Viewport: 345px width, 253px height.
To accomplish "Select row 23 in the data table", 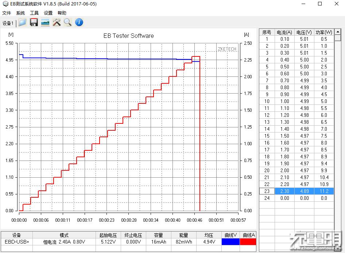I will [x=296, y=191].
